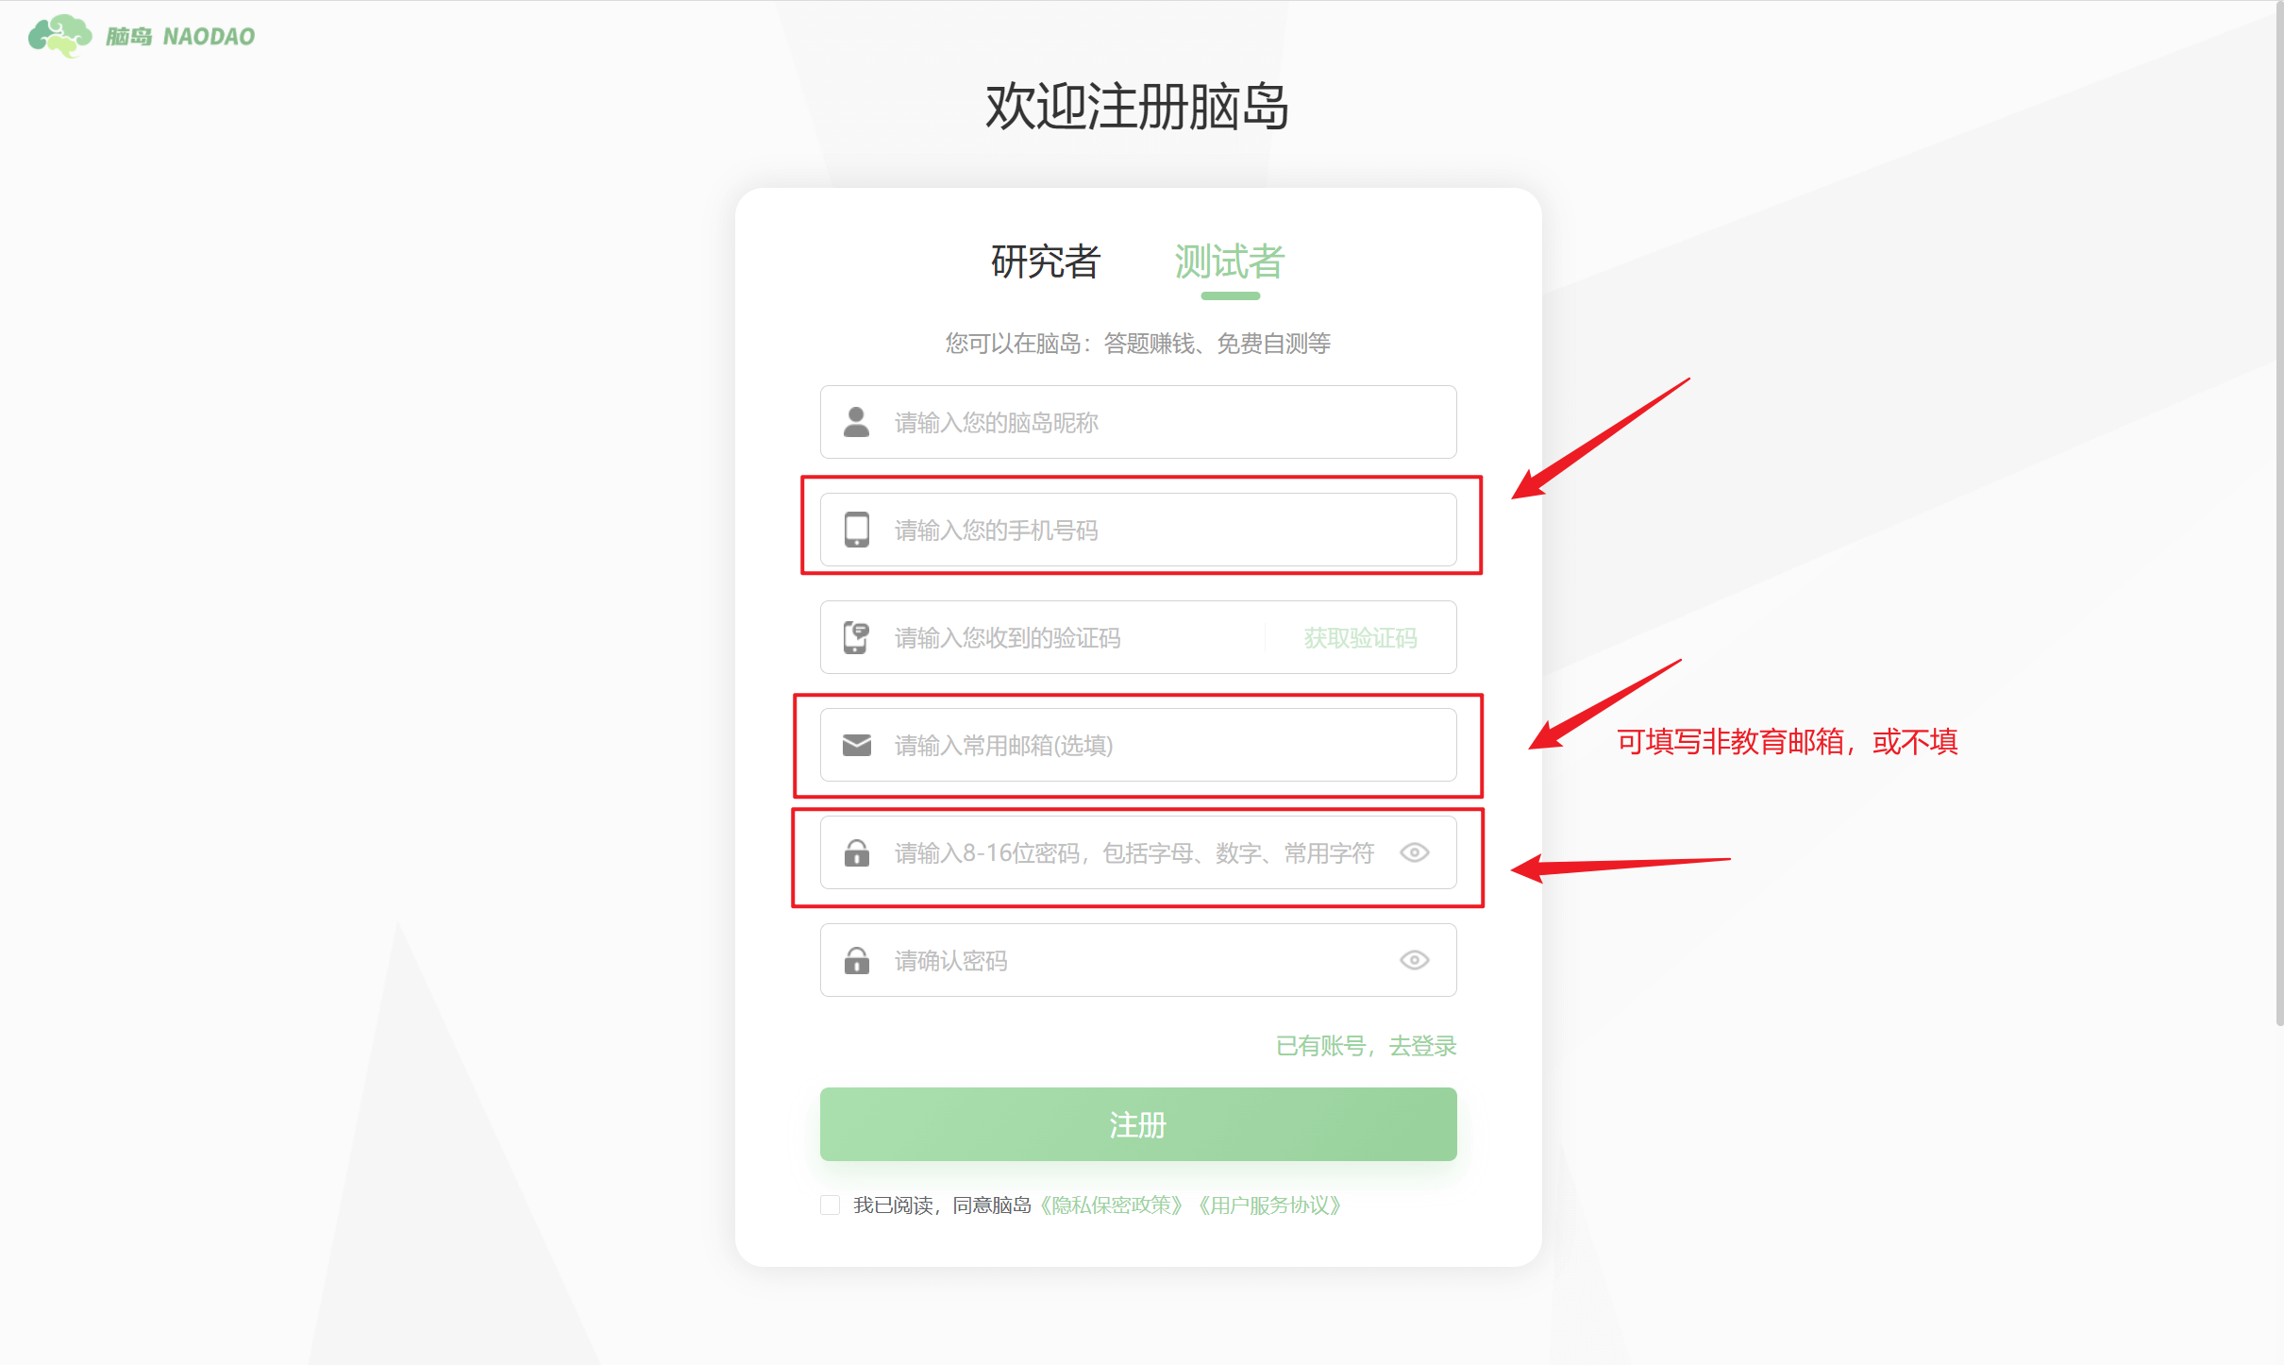Image resolution: width=2284 pixels, height=1365 pixels.
Task: Click the email input field to enter address
Action: click(x=1137, y=744)
